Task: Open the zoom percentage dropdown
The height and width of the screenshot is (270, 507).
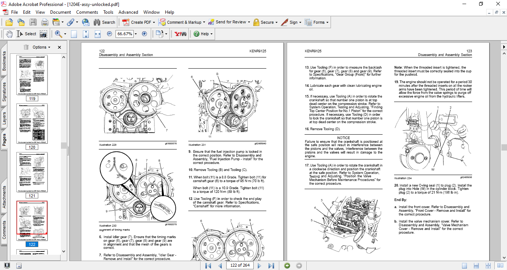Action: [136, 34]
